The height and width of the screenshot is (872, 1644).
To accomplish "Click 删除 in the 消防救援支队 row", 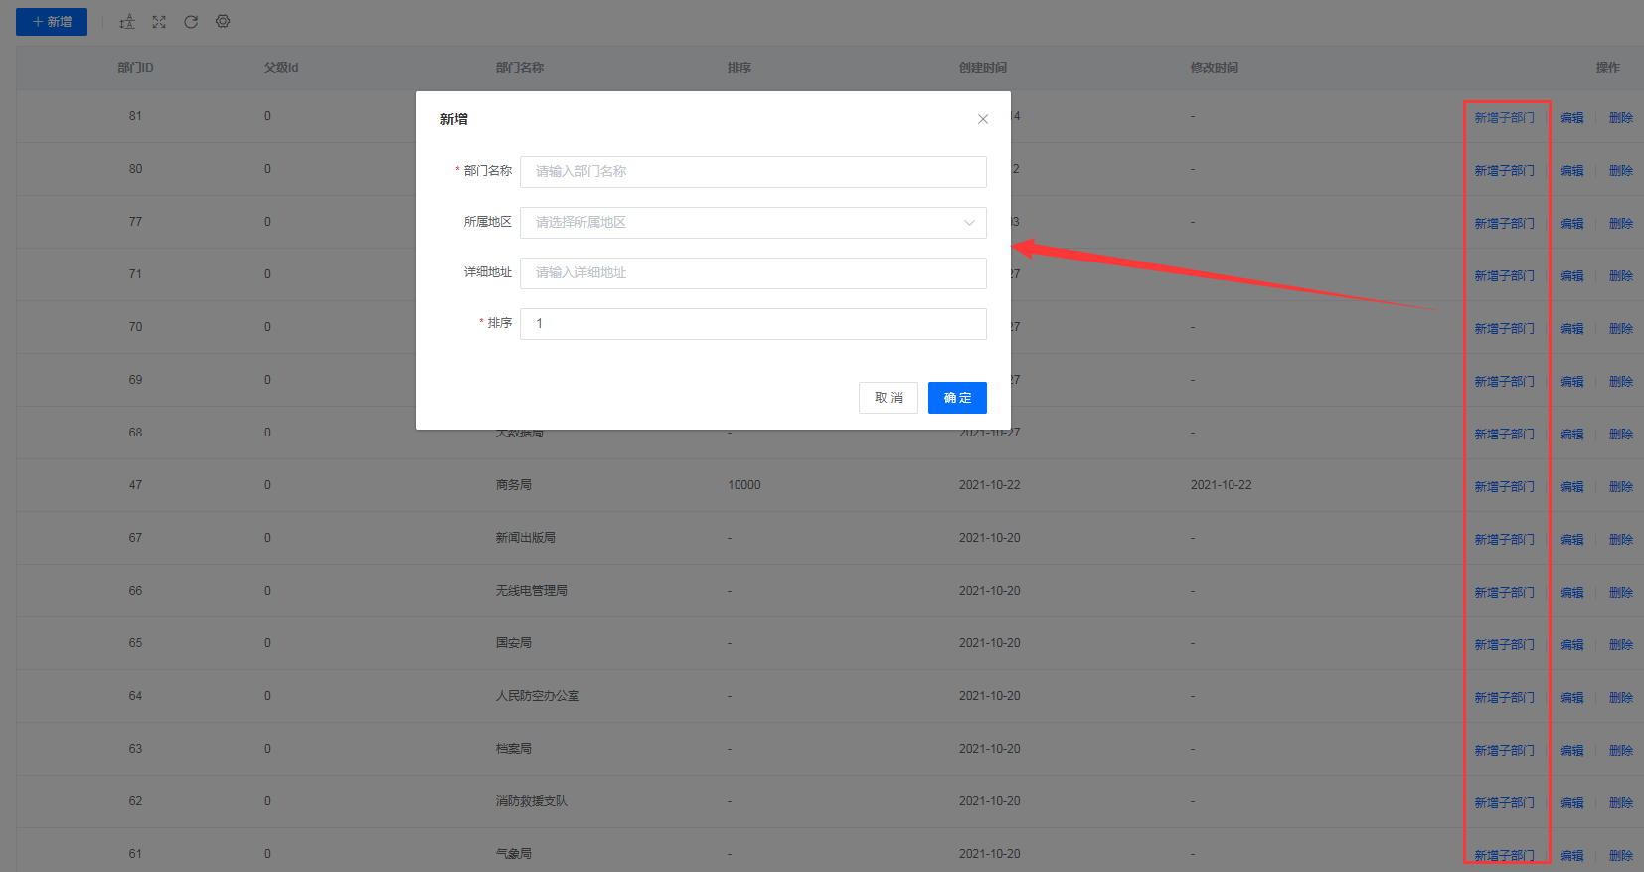I will (x=1621, y=803).
